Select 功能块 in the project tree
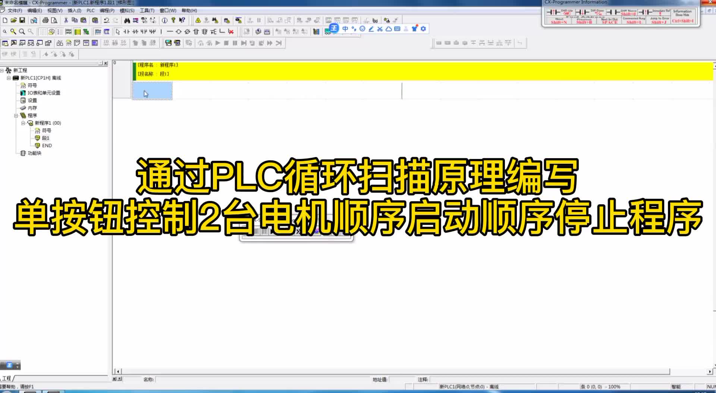This screenshot has width=716, height=393. coord(34,153)
